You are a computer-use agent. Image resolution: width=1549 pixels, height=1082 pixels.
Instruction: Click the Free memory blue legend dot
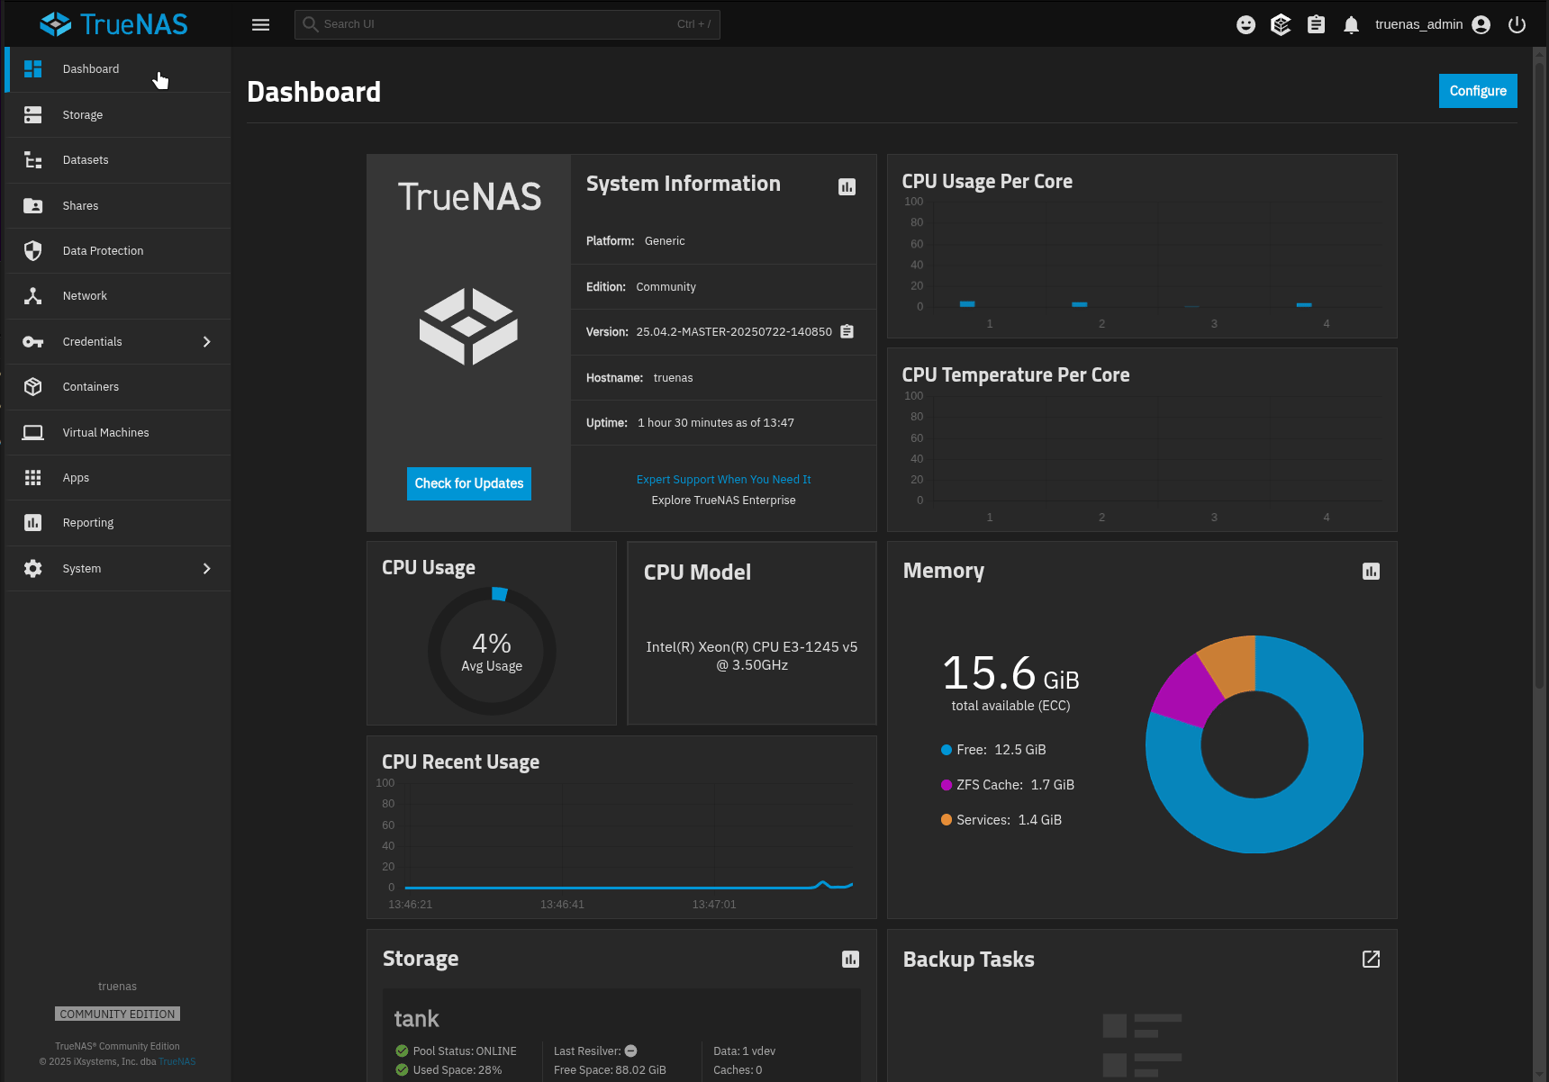(x=947, y=750)
